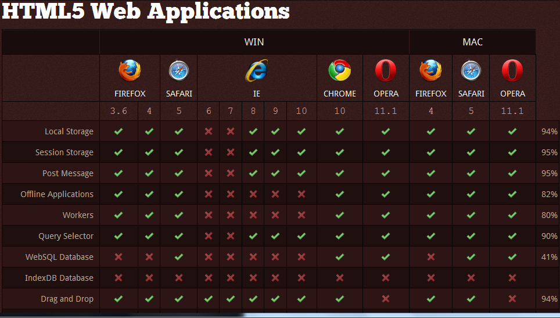The image size is (560, 318).
Task: Click WebSQL Database check for WIN Safari 5
Action: 179,257
